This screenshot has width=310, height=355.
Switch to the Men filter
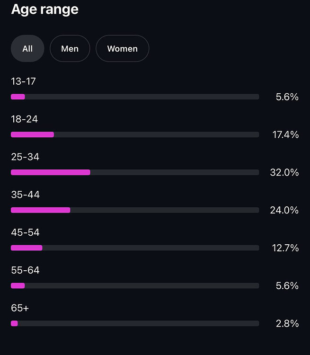(70, 49)
